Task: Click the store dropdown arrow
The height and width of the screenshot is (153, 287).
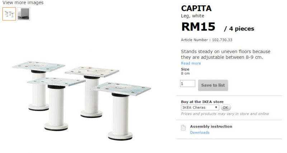Action: 216,107
